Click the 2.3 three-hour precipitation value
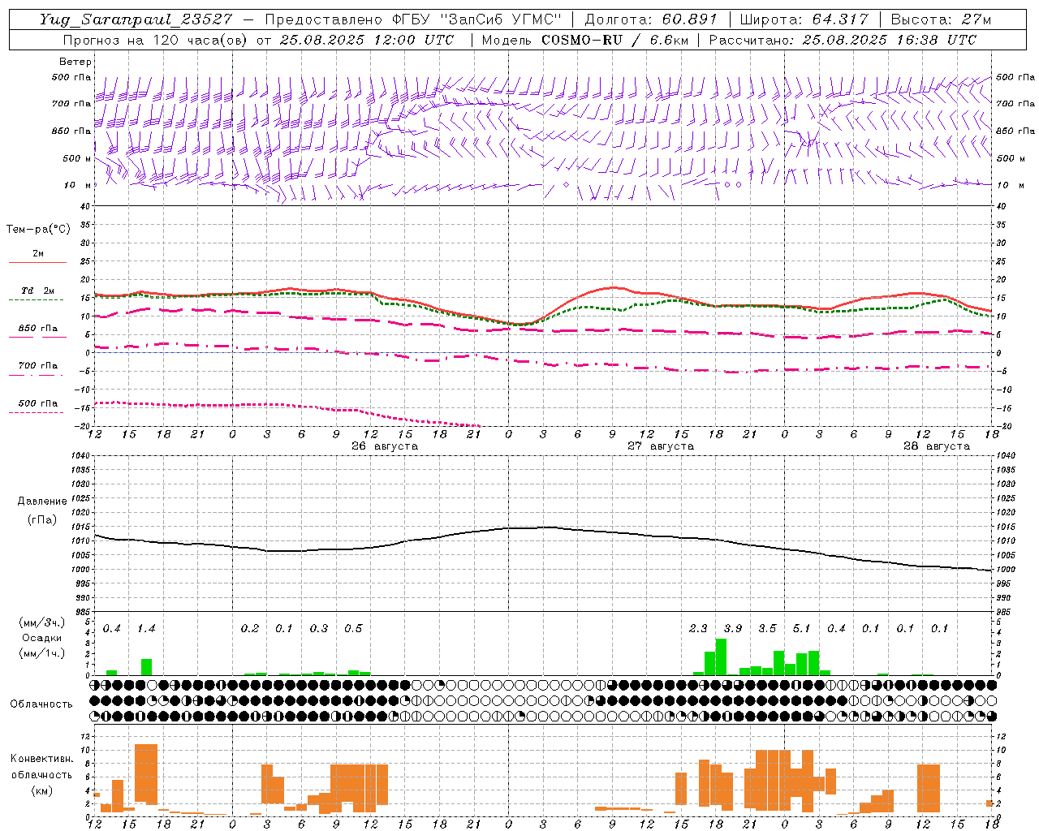Image resolution: width=1039 pixels, height=831 pixels. click(x=698, y=629)
